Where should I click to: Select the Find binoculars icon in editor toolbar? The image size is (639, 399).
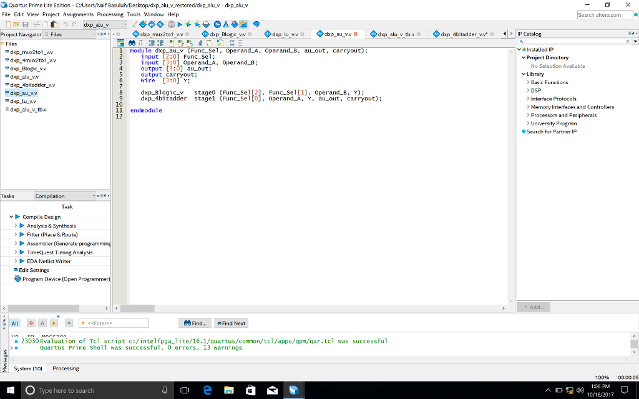(x=132, y=41)
